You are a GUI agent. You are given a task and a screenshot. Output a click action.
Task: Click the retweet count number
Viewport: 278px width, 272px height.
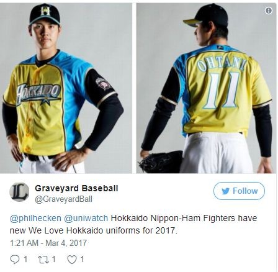coord(53,259)
